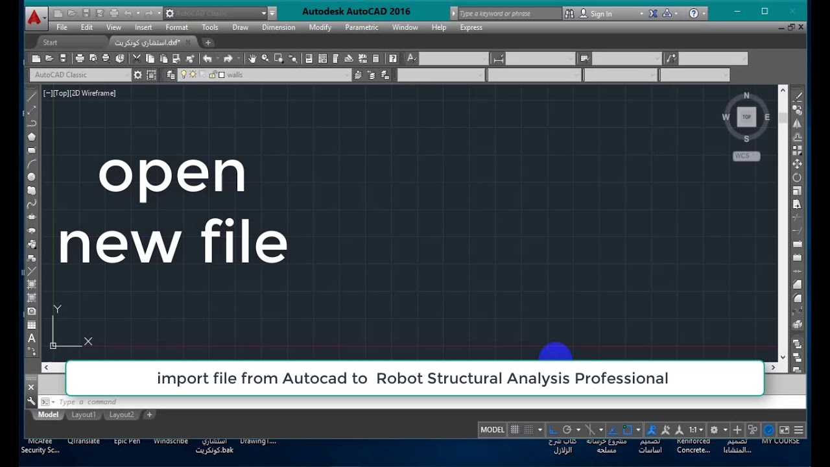This screenshot has width=830, height=467.
Task: Click the Paste clipboard icon
Action: (x=163, y=58)
